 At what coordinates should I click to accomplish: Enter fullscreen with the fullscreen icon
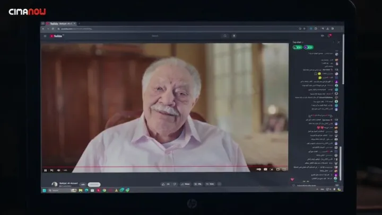[284, 169]
